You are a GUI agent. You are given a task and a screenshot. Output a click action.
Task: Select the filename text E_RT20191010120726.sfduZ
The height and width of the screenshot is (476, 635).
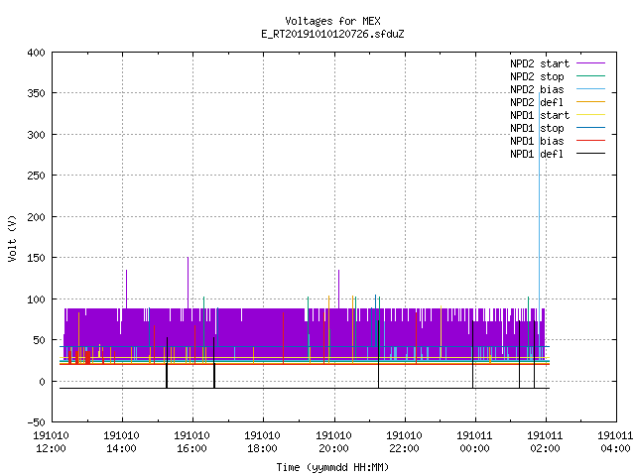click(x=332, y=34)
